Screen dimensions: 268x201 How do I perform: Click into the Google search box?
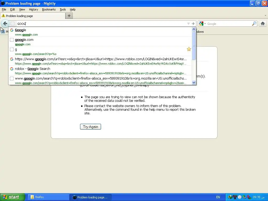tap(229, 24)
